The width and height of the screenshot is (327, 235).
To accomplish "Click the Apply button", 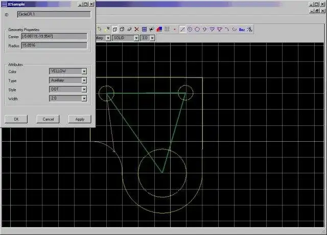I will coord(80,119).
